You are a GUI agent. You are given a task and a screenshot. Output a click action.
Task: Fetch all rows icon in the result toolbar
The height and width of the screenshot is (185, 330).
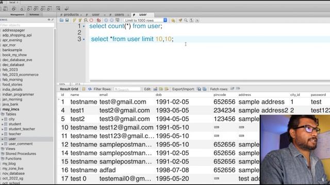point(238,89)
